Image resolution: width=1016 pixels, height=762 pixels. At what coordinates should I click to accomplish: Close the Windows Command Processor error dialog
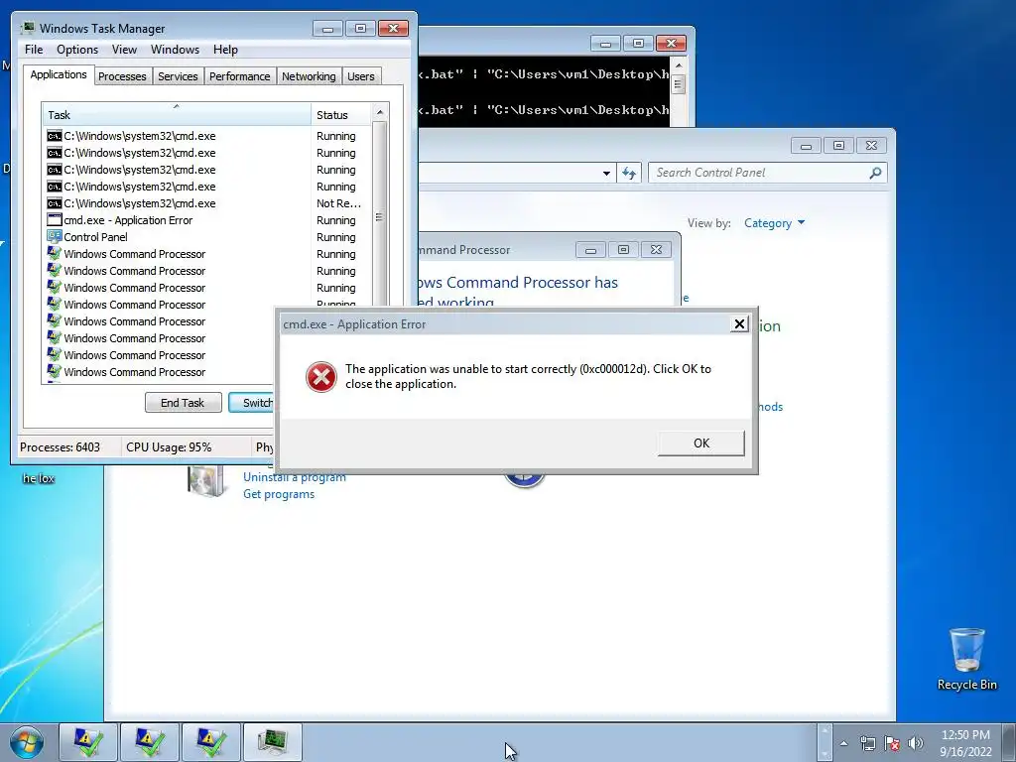tap(656, 249)
